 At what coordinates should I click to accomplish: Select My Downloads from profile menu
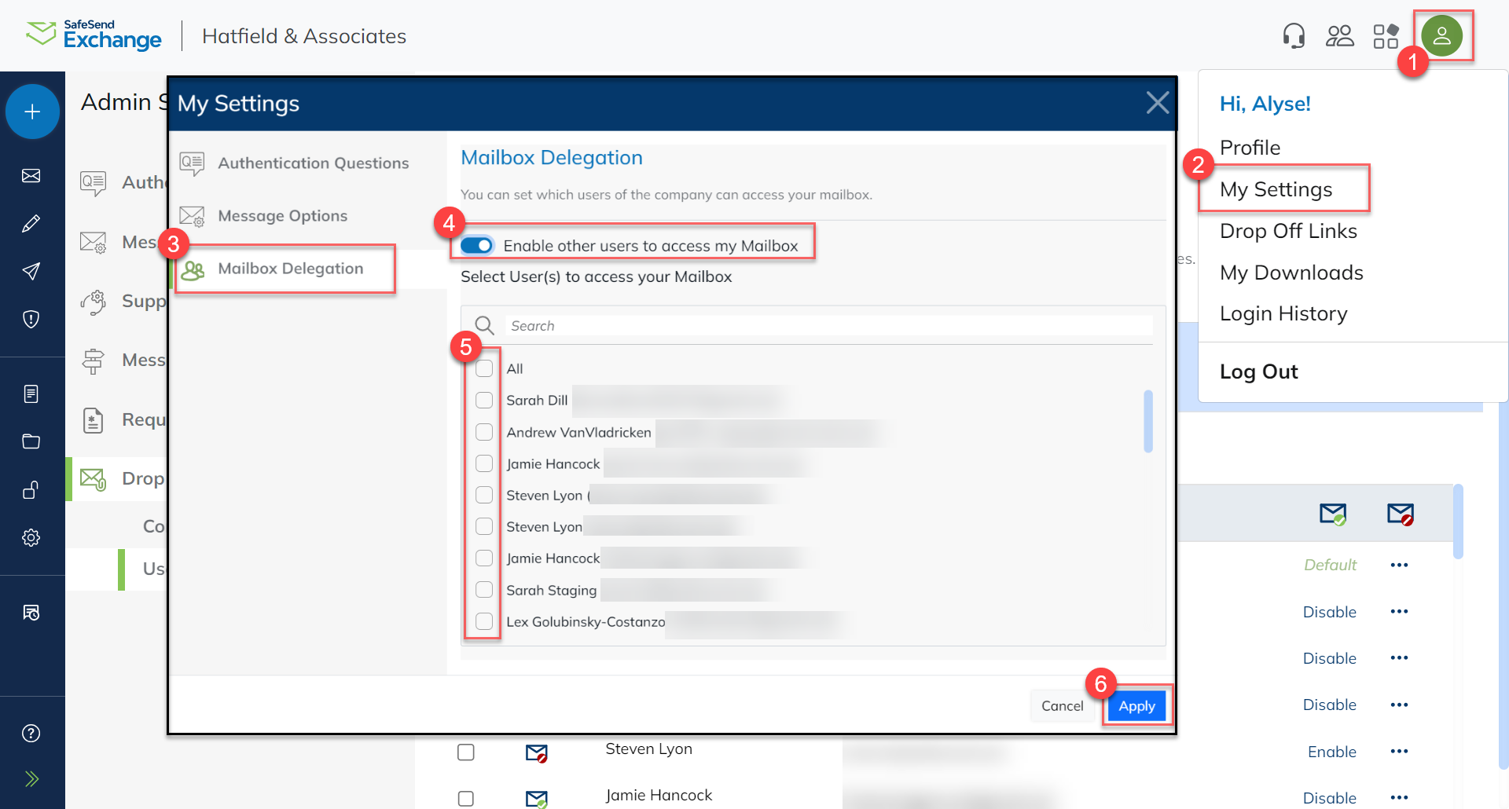pos(1291,272)
